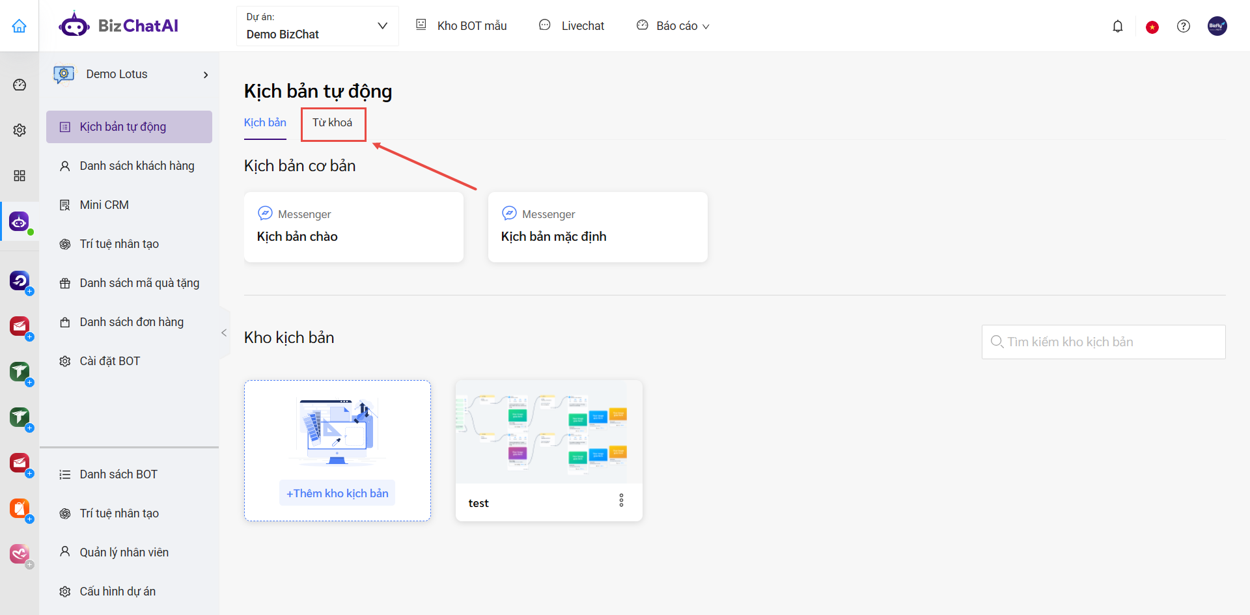Open the three-dot menu on test card
Screen dimensions: 1250x615
coord(621,500)
